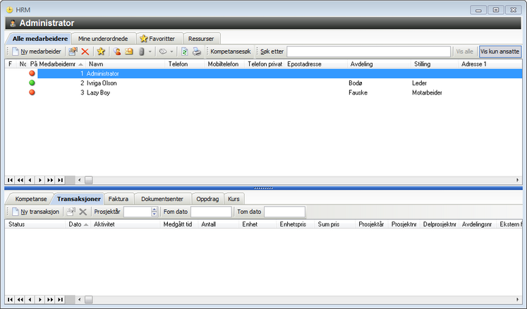Screen dimensions: 527x309
Task: Go to last record in employee list
Action: 60,180
